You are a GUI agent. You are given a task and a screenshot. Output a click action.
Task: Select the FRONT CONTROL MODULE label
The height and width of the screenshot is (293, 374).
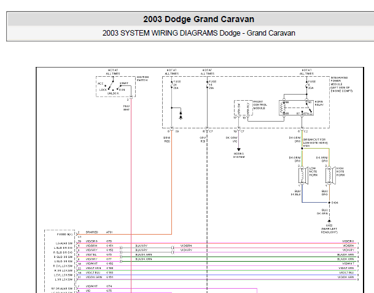click(260, 105)
